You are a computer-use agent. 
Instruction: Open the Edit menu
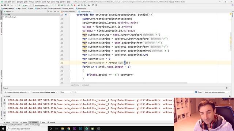10,2
